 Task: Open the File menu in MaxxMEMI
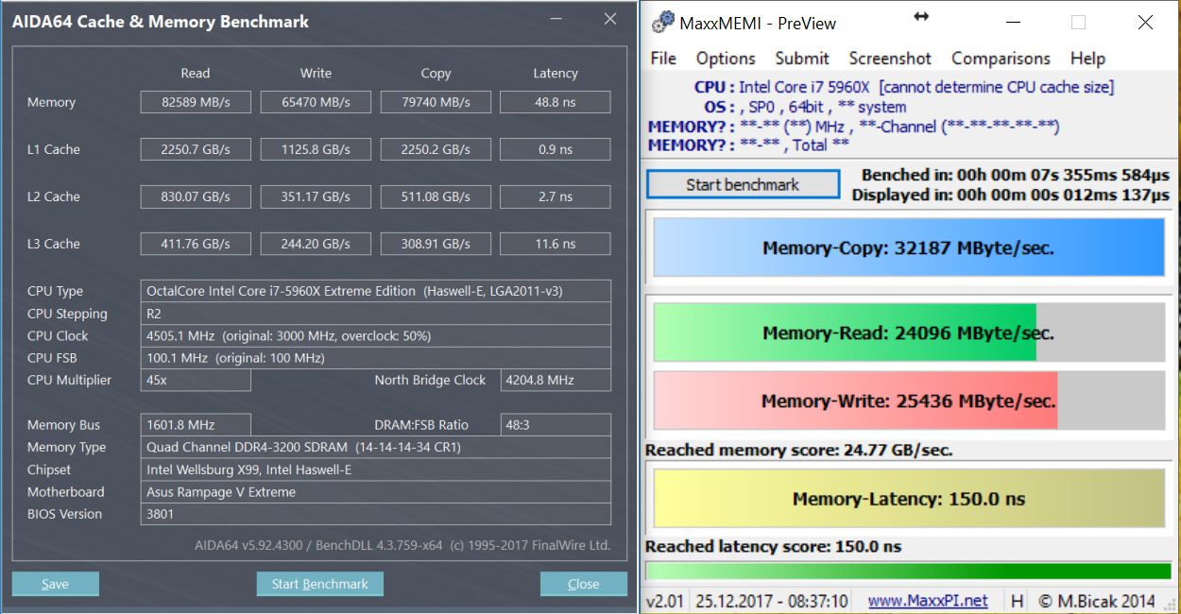coord(663,59)
